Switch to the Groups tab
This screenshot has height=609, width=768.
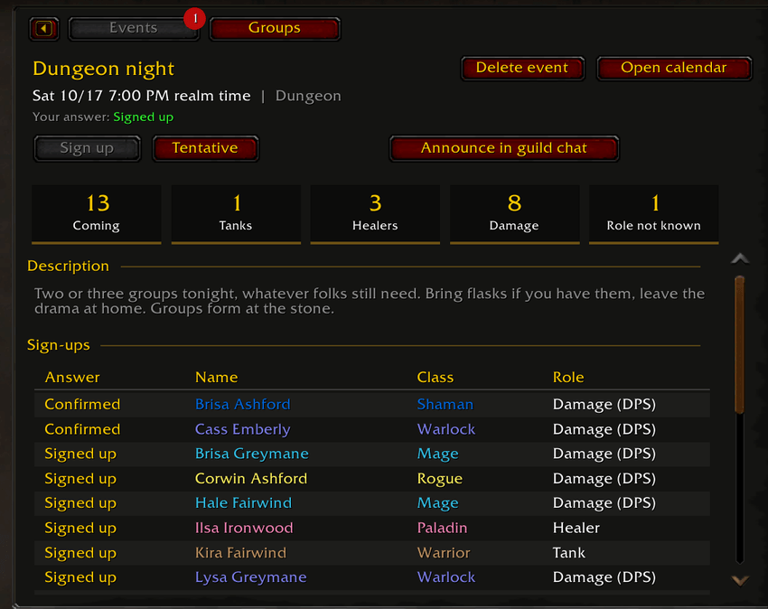pyautogui.click(x=275, y=28)
